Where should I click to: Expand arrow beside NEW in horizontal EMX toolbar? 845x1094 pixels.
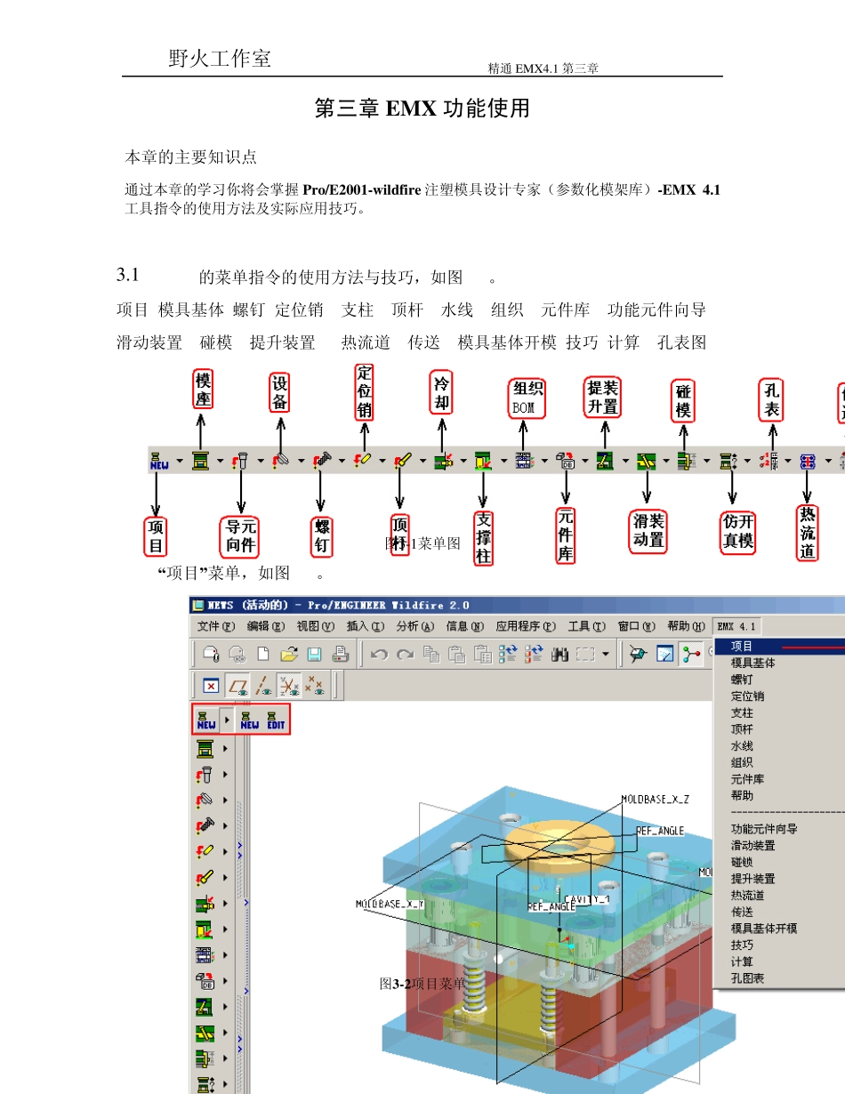(180, 461)
